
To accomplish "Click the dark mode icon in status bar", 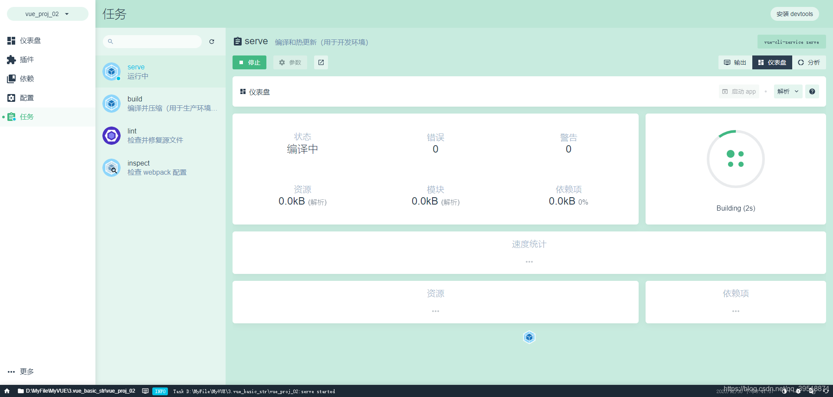I will click(784, 391).
